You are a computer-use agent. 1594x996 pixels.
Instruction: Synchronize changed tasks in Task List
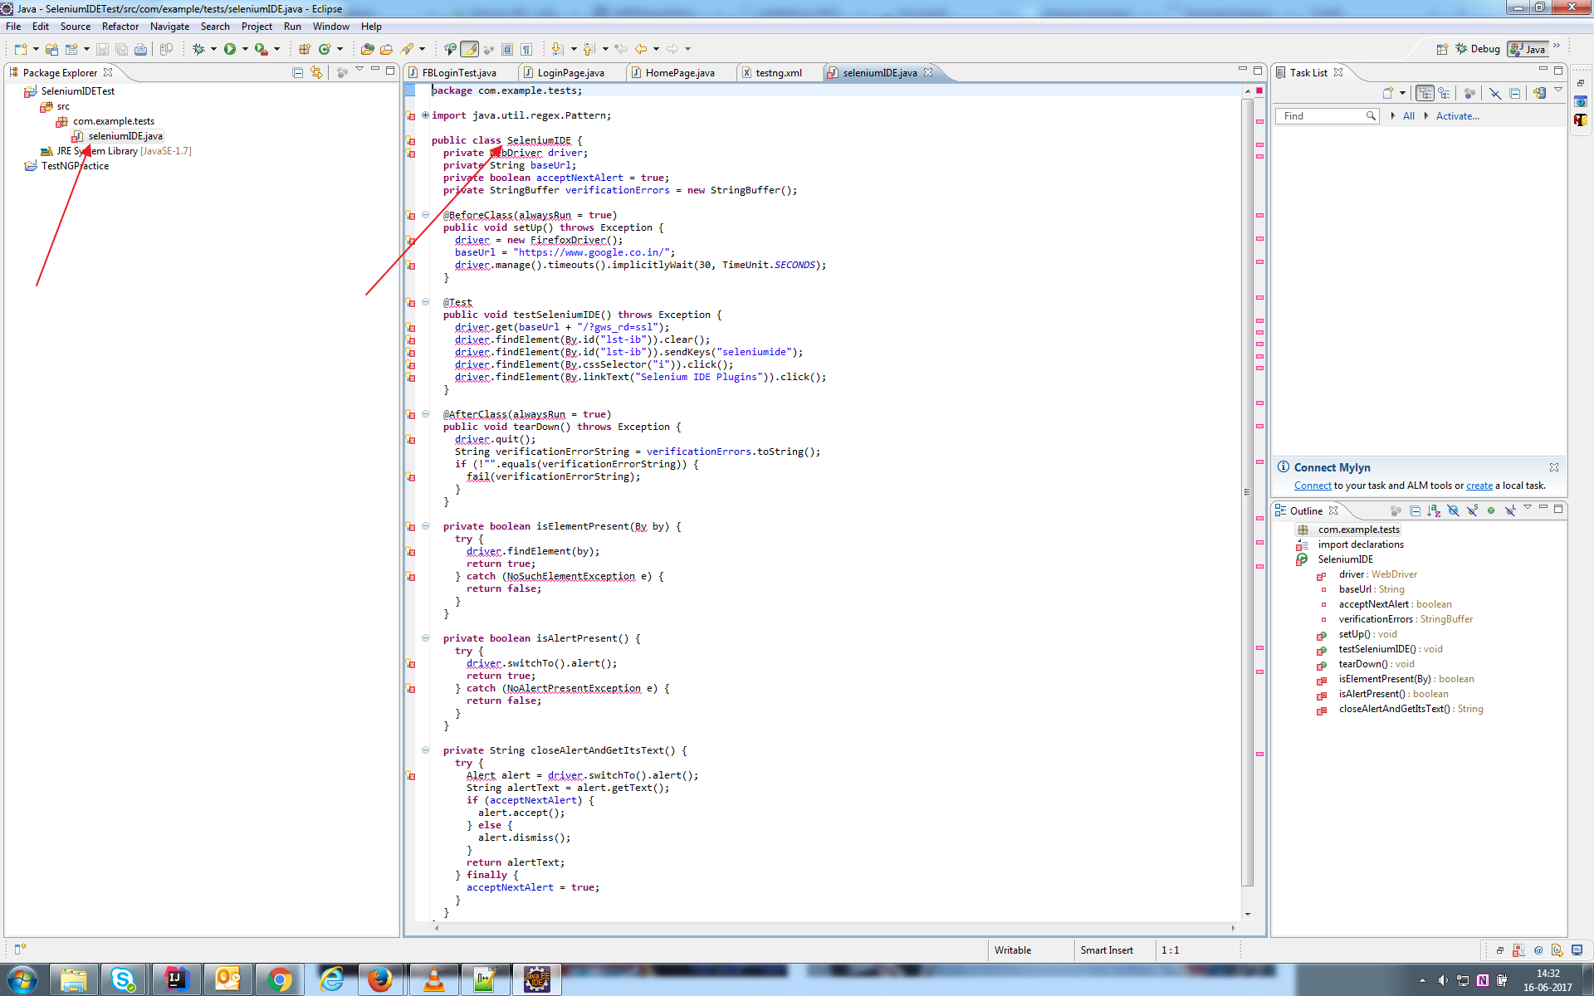[x=1540, y=93]
